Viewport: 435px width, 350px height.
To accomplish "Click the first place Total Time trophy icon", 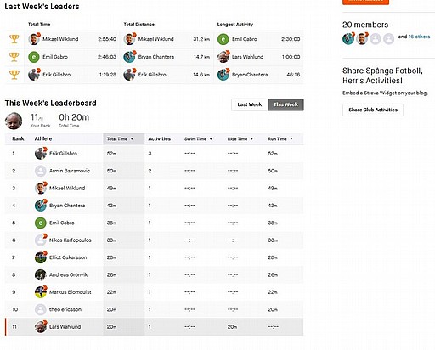I will pyautogui.click(x=14, y=39).
